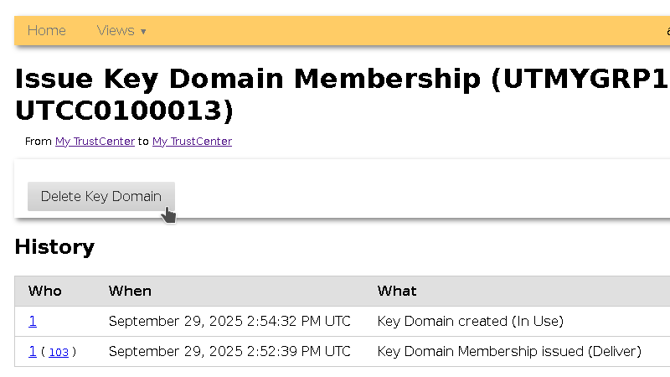Select the 2:52:39 PM UTC timestamp cell
Viewport: 670px width, 377px height.
point(229,351)
